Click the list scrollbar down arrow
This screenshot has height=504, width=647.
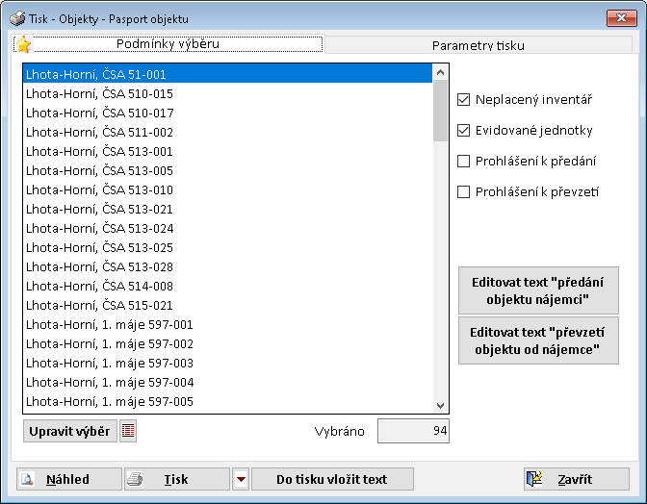point(441,405)
